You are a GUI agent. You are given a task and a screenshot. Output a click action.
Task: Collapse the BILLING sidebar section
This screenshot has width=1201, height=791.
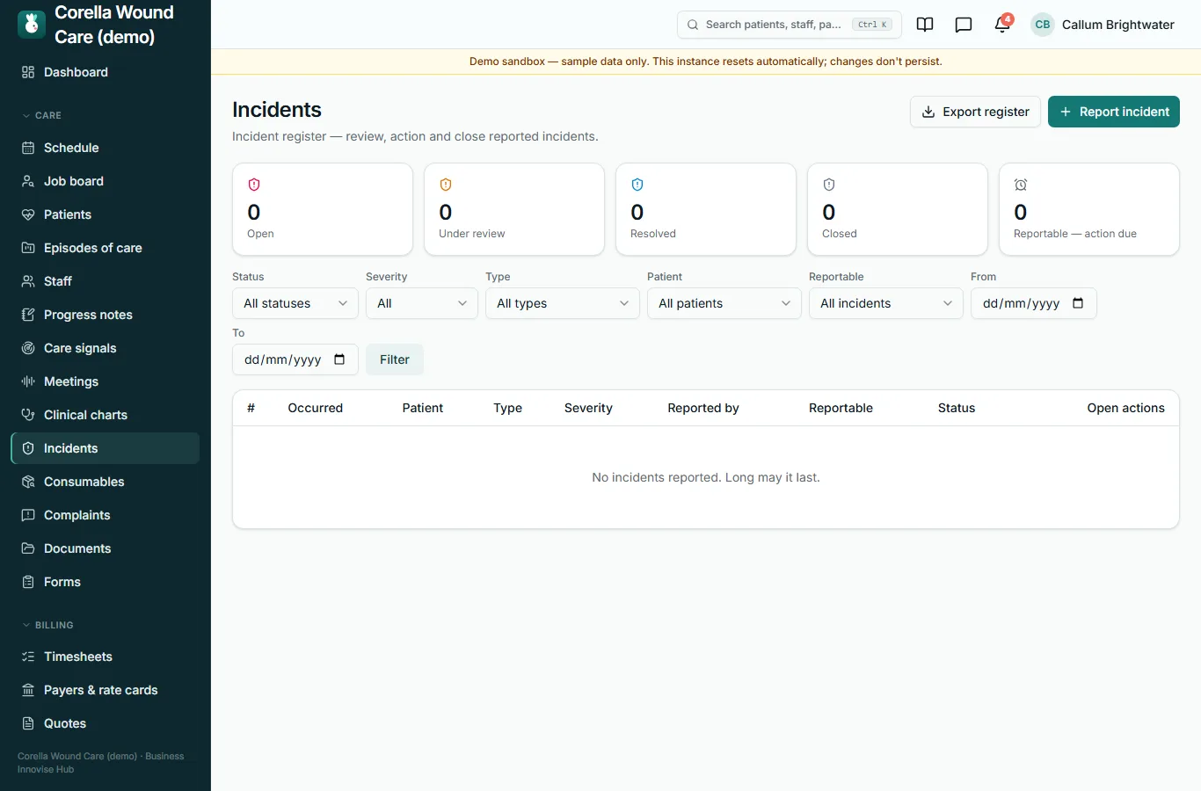coord(47,625)
